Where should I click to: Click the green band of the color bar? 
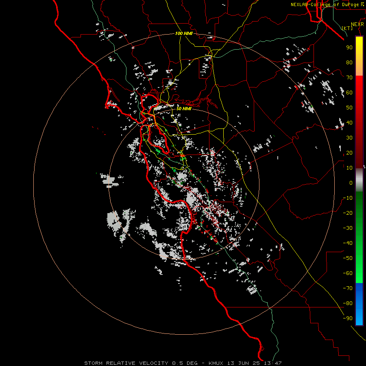pyautogui.click(x=359, y=237)
